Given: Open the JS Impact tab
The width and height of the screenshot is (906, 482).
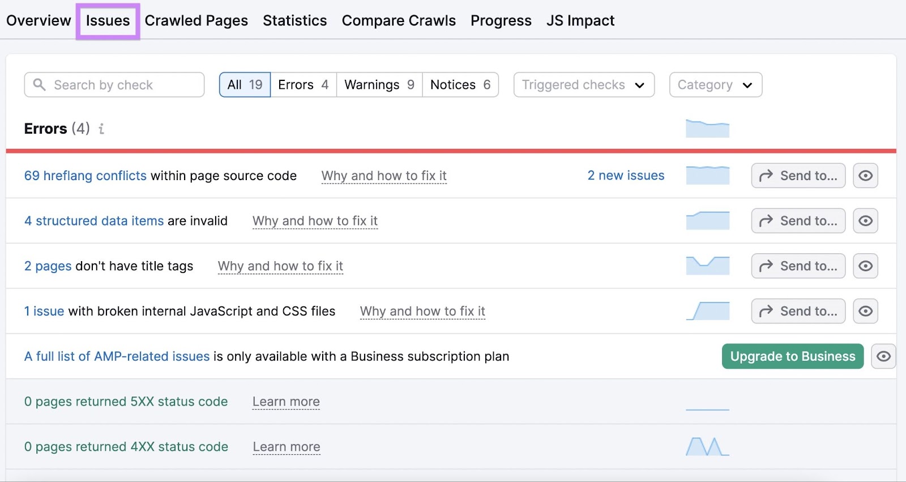Looking at the screenshot, I should click(x=580, y=20).
